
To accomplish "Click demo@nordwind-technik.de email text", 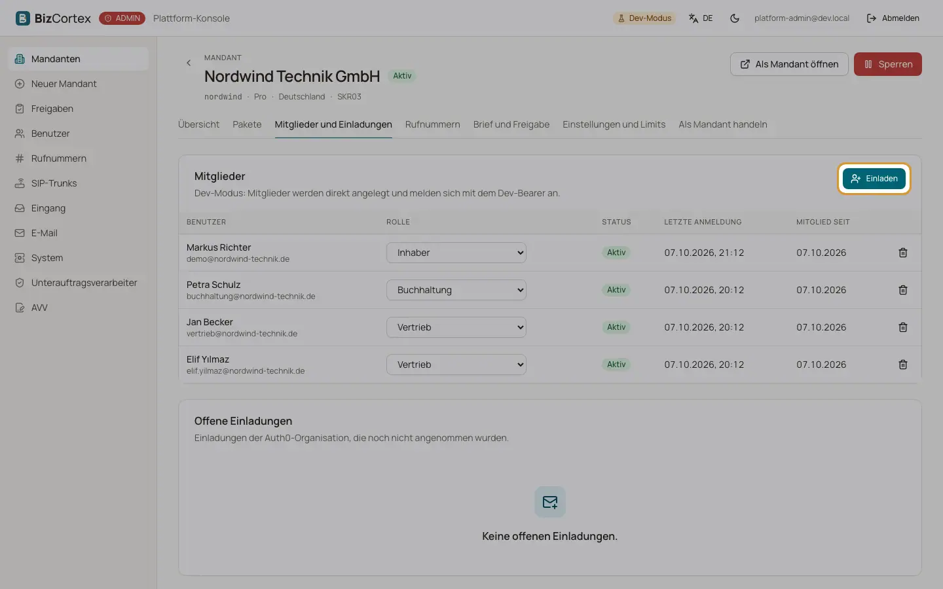I will [x=238, y=259].
